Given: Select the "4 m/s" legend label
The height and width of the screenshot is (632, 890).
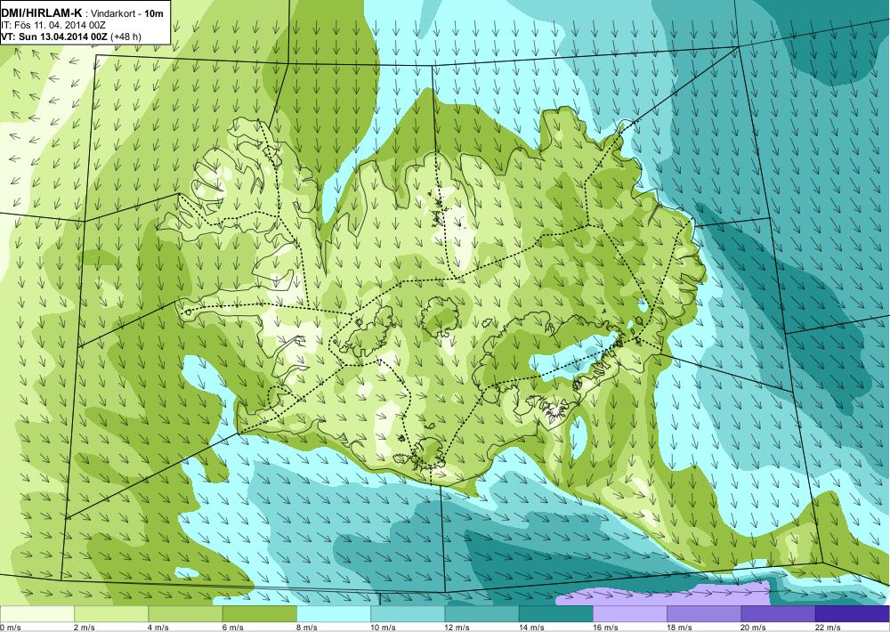Looking at the screenshot, I should point(158,627).
